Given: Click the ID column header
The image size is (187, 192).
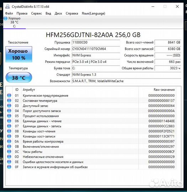Looking at the screenshot, I should [17, 90].
